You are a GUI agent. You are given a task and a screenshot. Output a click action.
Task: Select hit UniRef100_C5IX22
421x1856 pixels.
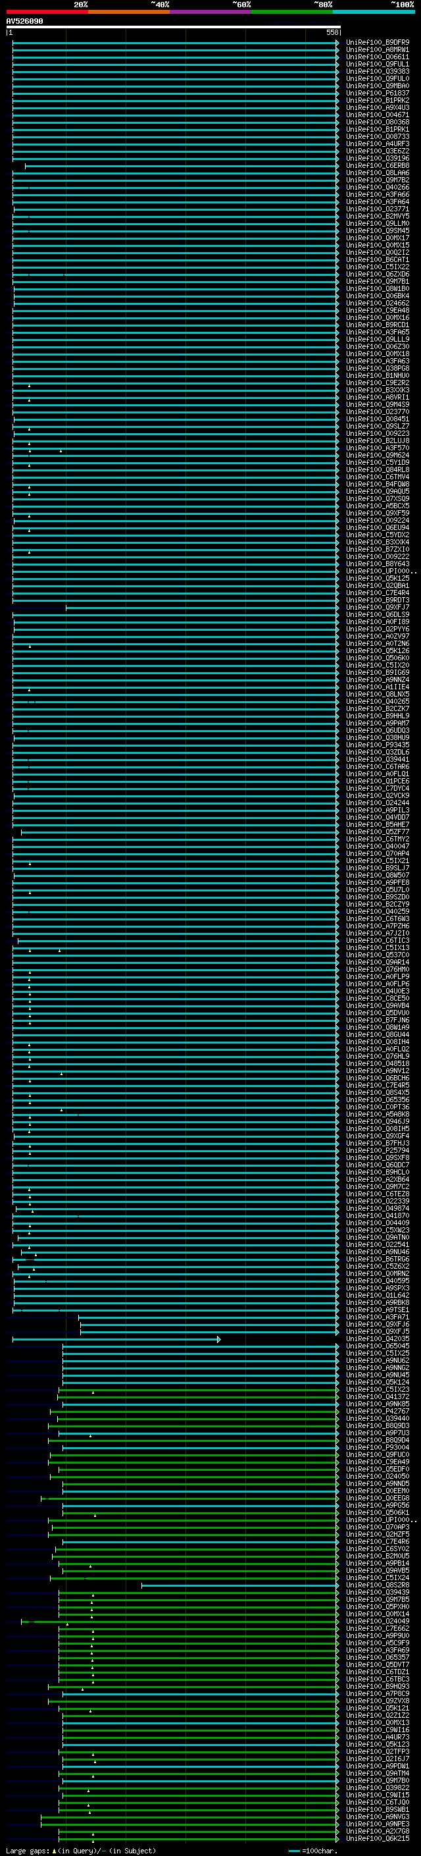coord(378,267)
